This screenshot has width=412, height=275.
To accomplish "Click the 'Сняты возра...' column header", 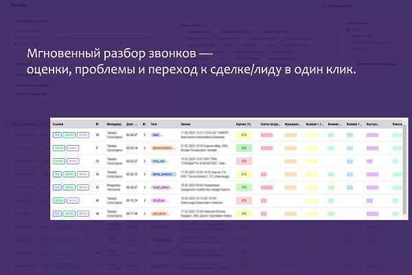I will (x=271, y=124).
